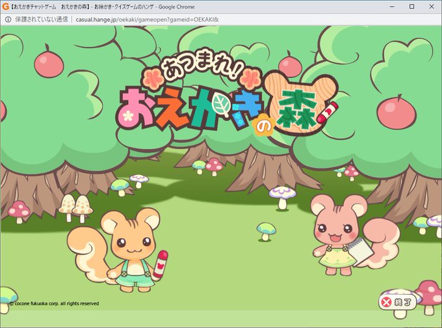
Task: Maximize the Chrome window
Action: (411, 7)
